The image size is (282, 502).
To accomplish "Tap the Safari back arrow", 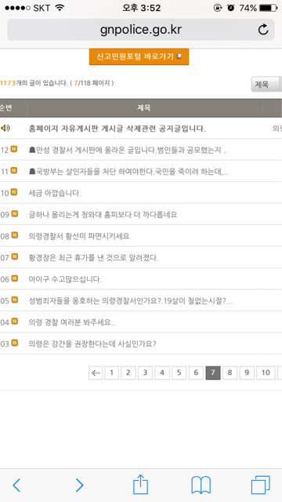I will click(x=16, y=485).
